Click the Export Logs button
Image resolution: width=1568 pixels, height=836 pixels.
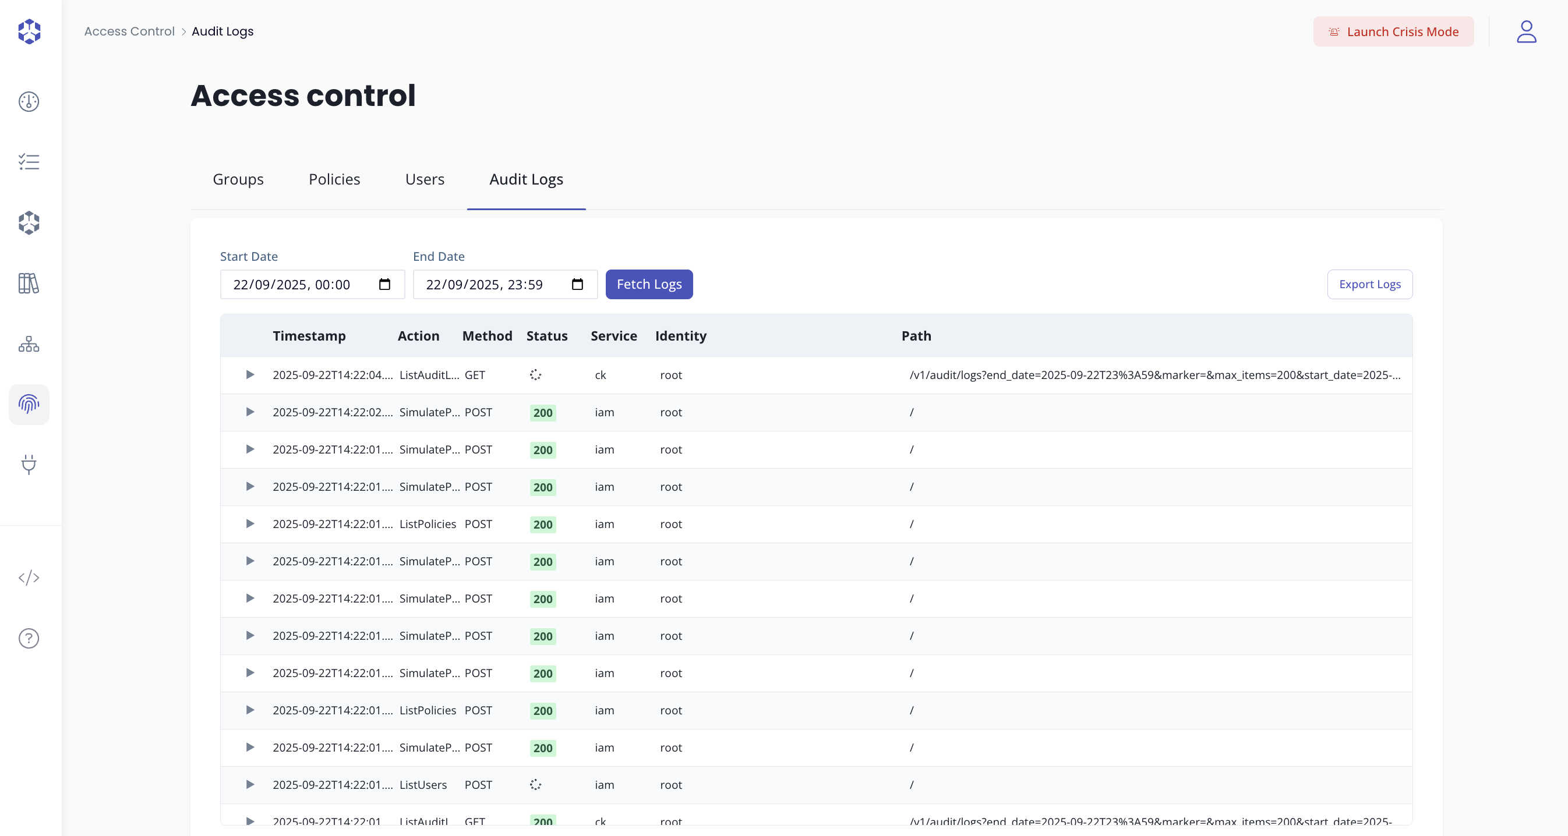pos(1369,284)
